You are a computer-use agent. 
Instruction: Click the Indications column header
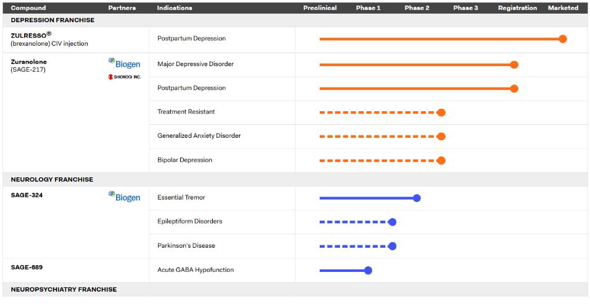pyautogui.click(x=175, y=8)
